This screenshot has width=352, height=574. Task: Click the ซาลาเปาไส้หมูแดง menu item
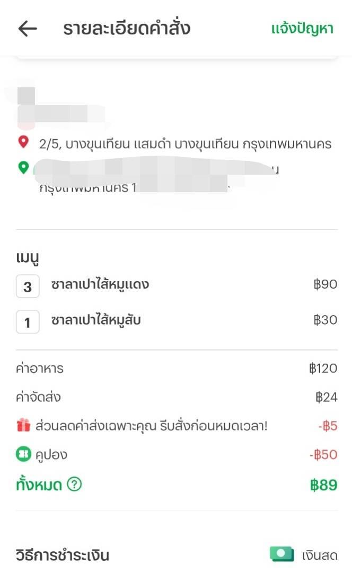[100, 284]
